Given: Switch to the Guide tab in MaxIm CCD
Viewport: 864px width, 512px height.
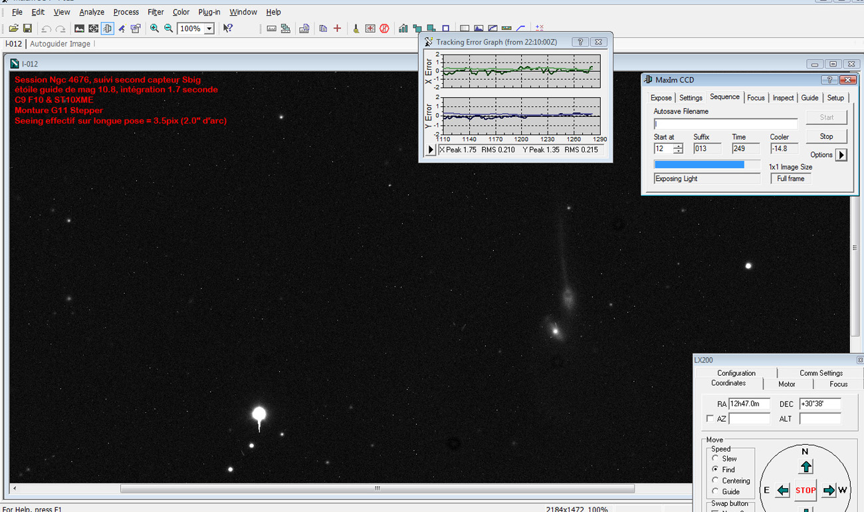Looking at the screenshot, I should tap(810, 98).
